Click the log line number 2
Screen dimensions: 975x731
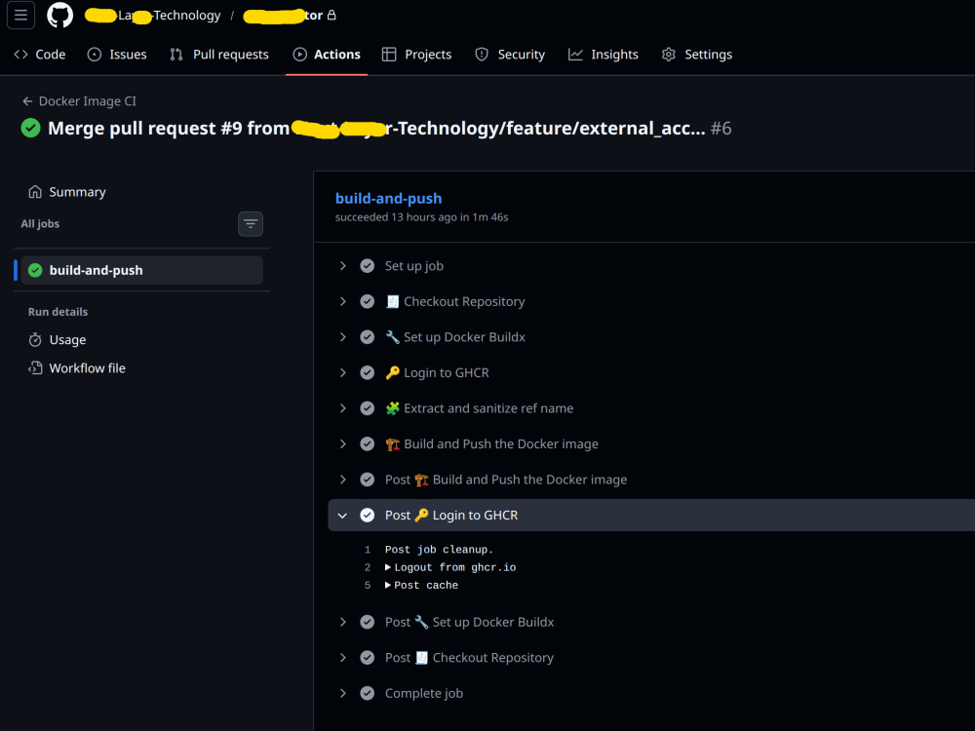[x=368, y=567]
